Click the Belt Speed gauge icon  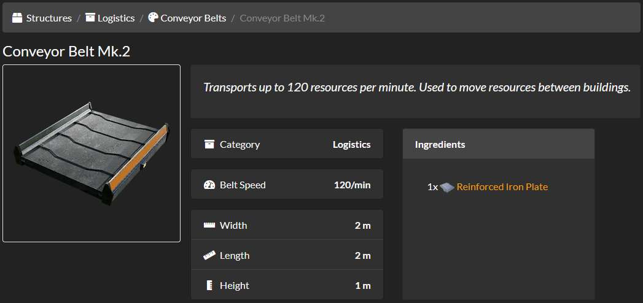209,185
